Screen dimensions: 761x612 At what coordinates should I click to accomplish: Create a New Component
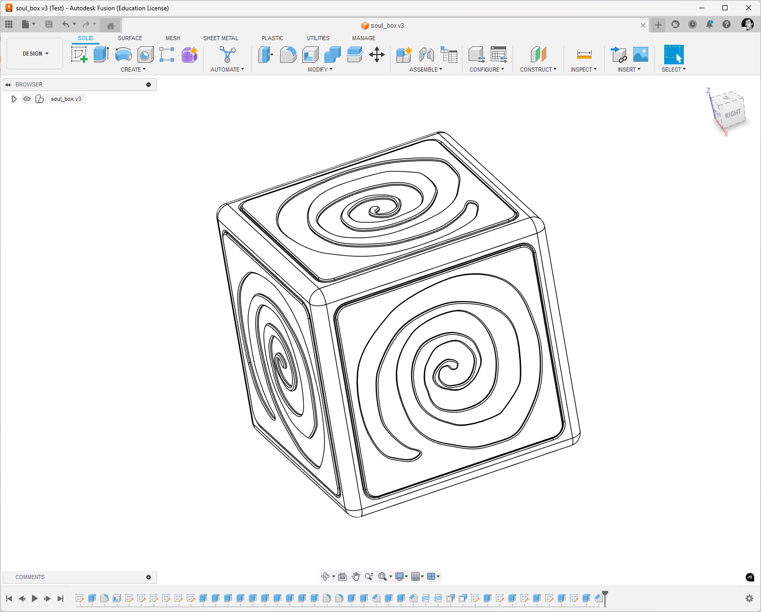[x=404, y=55]
